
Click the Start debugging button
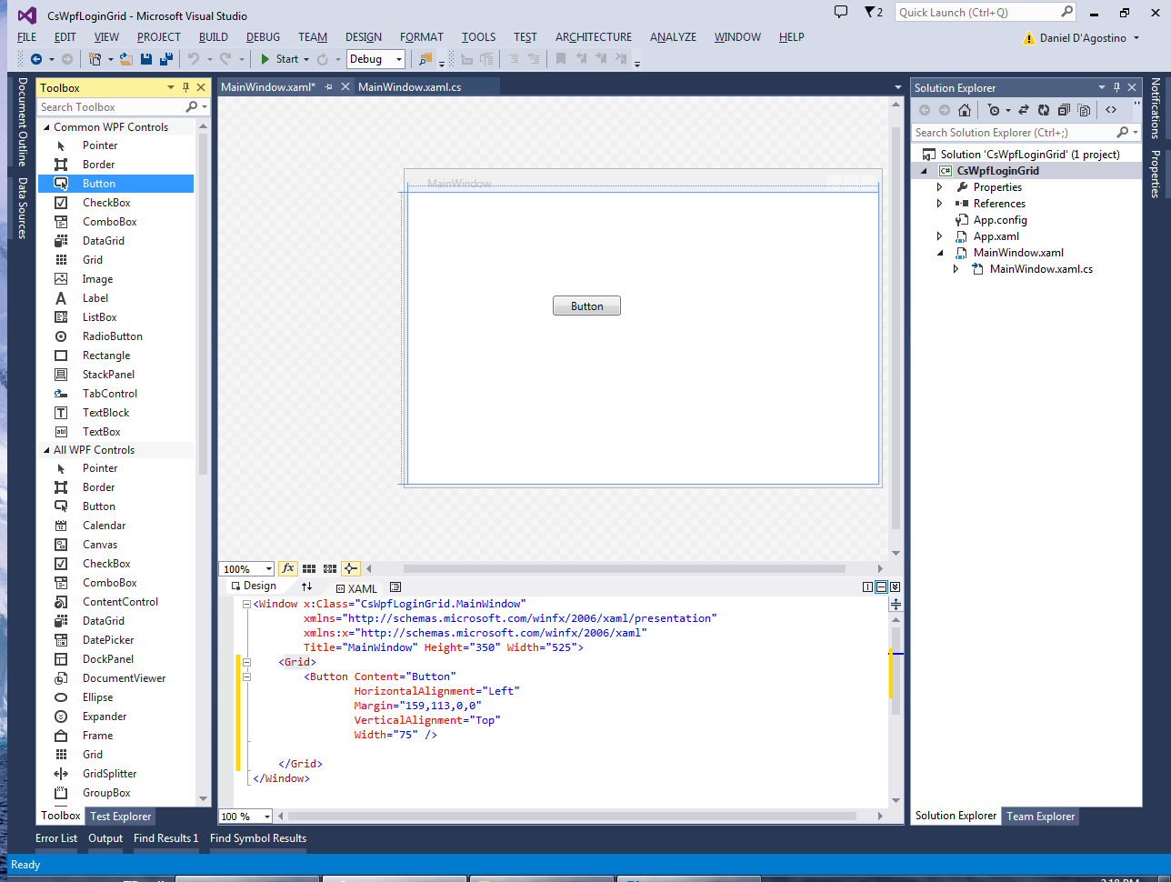point(279,59)
